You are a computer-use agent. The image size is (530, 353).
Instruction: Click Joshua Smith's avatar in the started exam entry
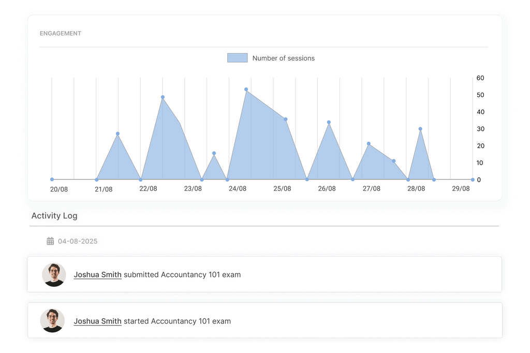52,321
